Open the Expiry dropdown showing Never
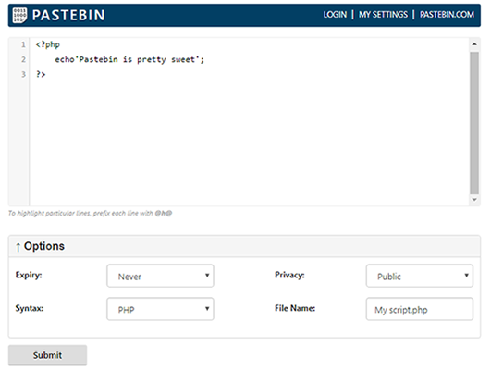This screenshot has width=491, height=370. [x=160, y=276]
